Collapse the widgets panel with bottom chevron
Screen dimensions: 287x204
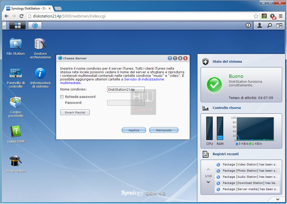click(278, 199)
